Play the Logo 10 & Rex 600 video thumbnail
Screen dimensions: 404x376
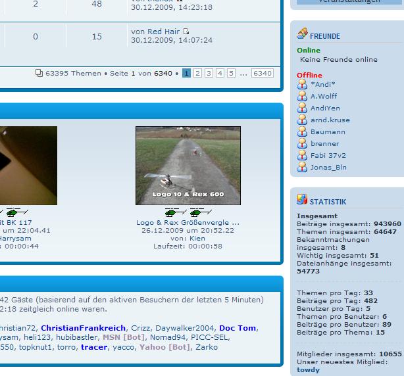(x=188, y=166)
